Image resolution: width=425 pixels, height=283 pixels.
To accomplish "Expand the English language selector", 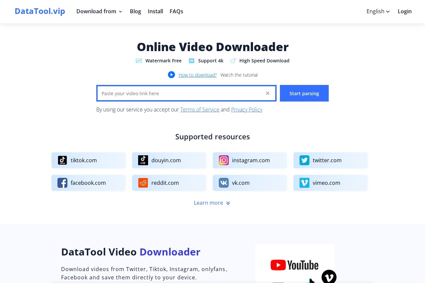I will pos(378,11).
